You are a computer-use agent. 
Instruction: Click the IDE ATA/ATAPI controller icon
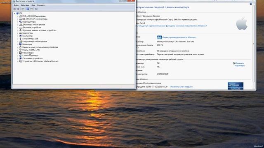click(x=20, y=19)
